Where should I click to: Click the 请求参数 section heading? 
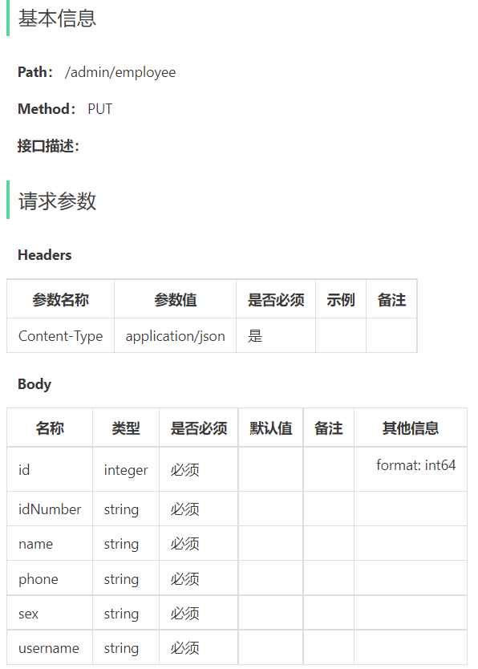pyautogui.click(x=57, y=201)
